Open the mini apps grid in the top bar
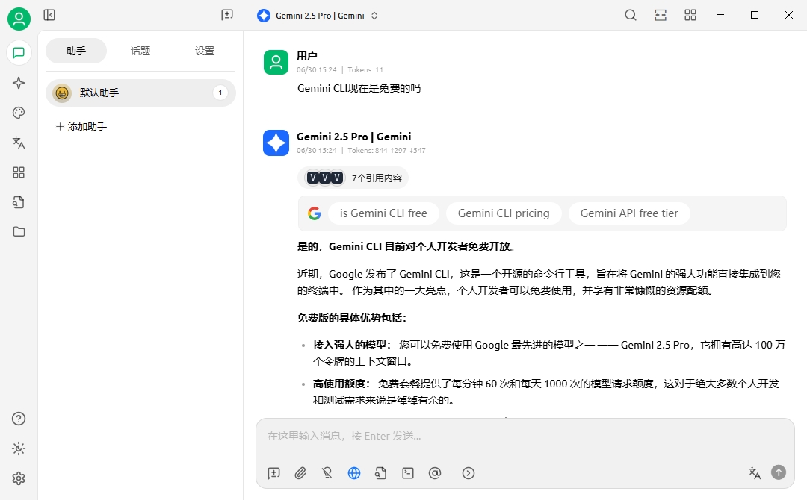The height and width of the screenshot is (500, 807). pos(690,15)
